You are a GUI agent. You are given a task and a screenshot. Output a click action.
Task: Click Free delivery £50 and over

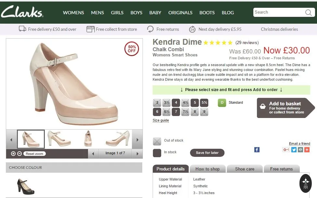(x=47, y=29)
